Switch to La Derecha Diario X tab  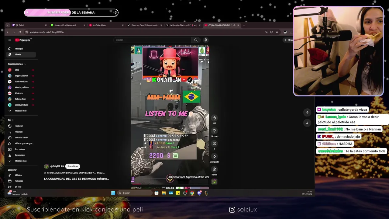(x=183, y=25)
